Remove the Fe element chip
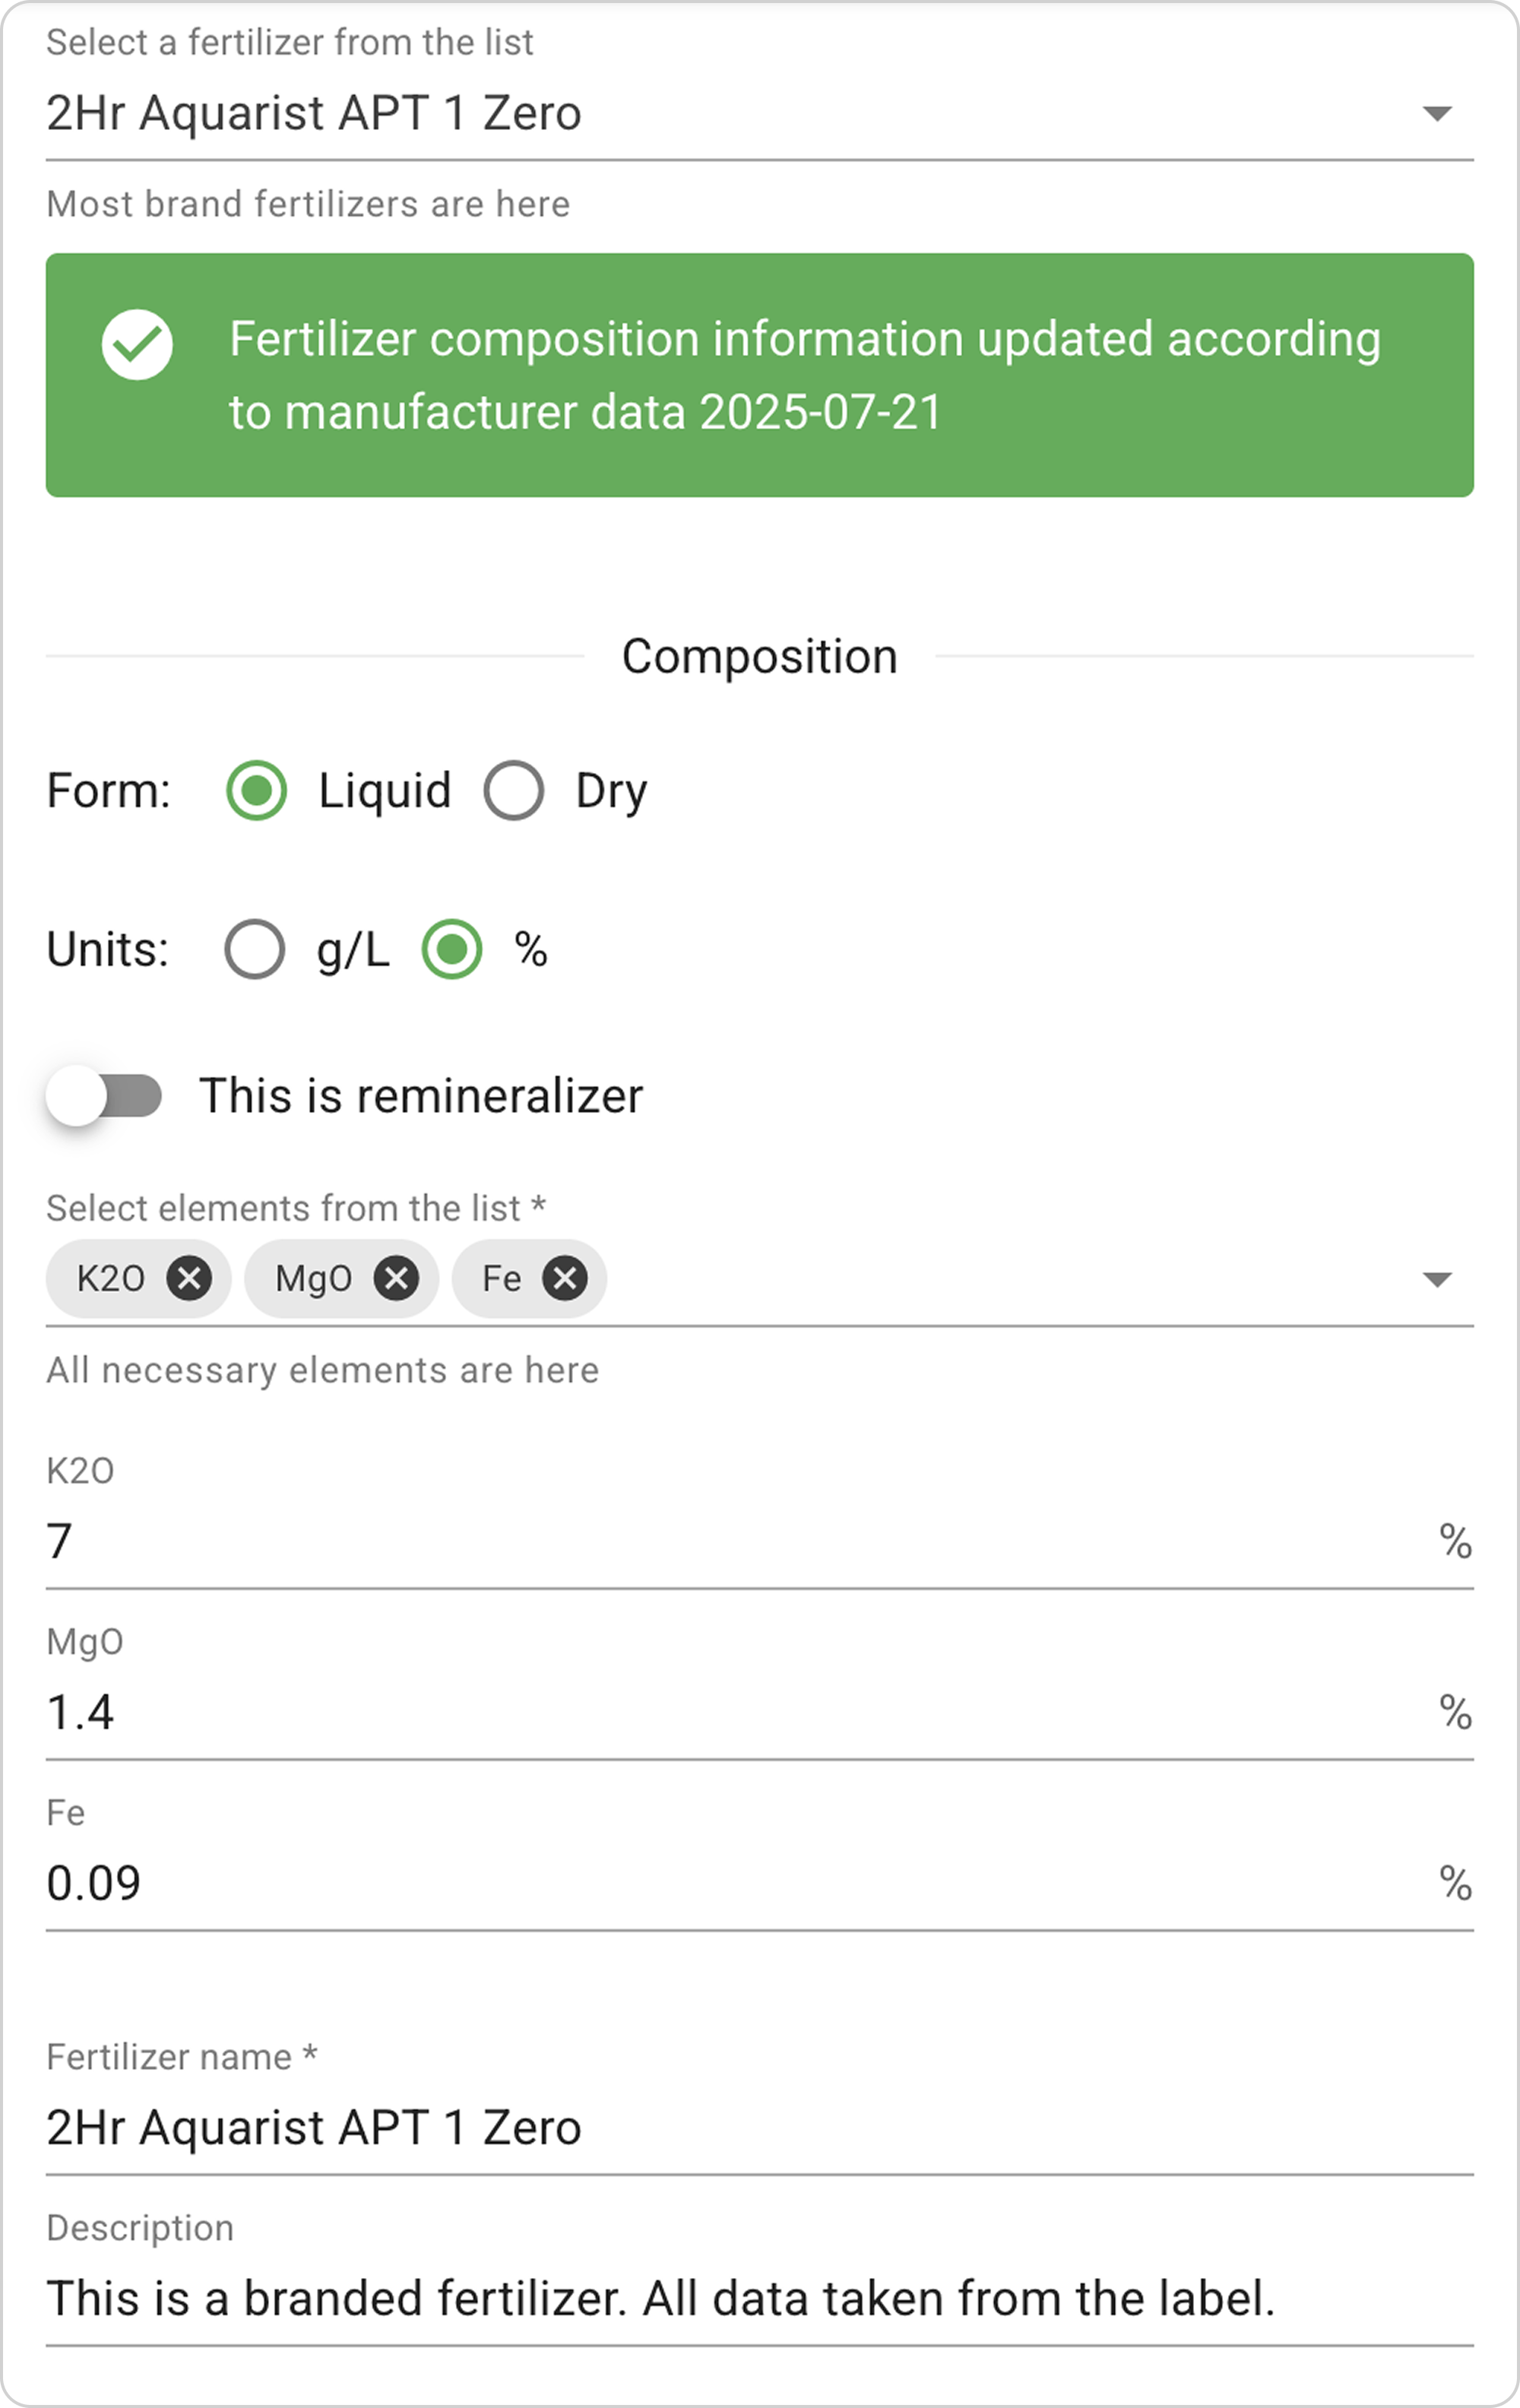The image size is (1520, 2408). pyautogui.click(x=565, y=1278)
